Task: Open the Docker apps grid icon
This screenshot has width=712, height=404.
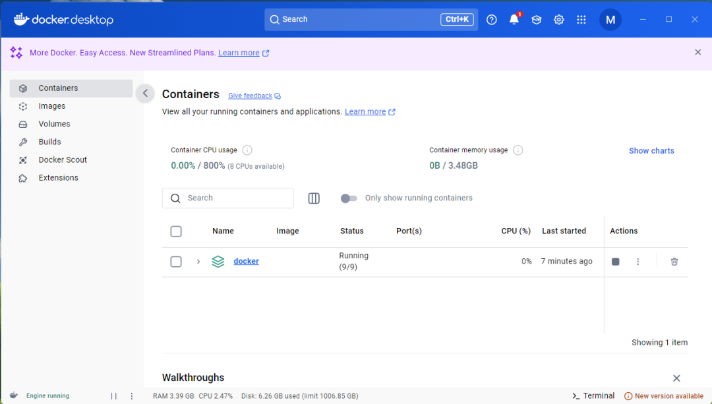Action: pyautogui.click(x=581, y=20)
